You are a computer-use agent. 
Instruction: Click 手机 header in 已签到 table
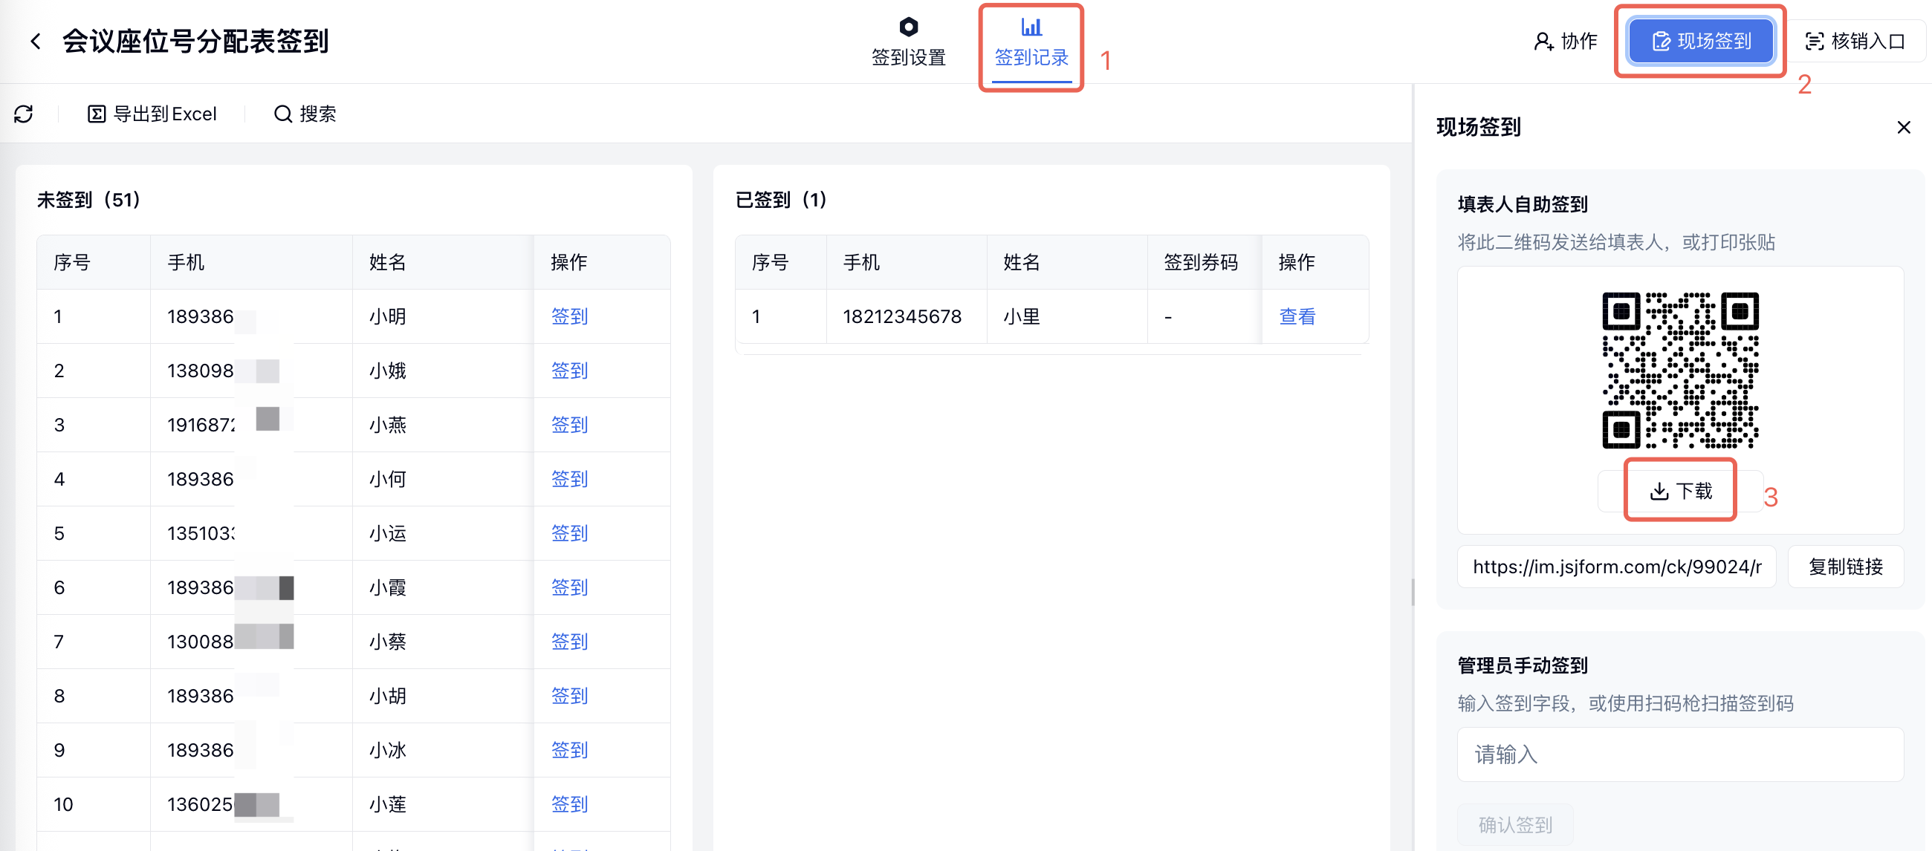tap(861, 262)
